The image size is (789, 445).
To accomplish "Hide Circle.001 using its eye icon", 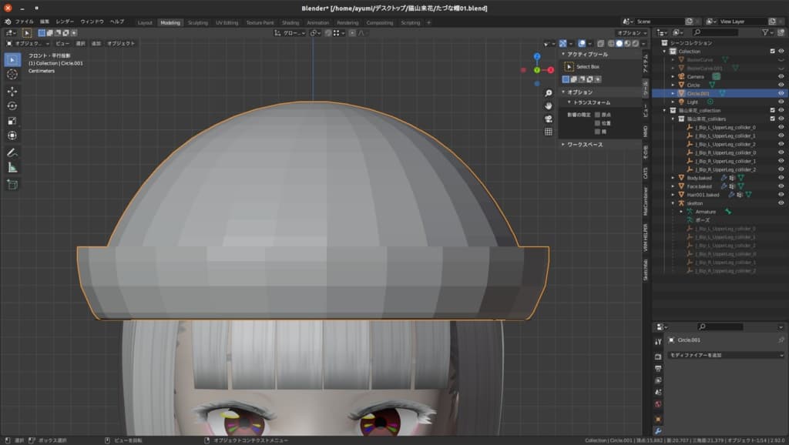I will tap(781, 93).
